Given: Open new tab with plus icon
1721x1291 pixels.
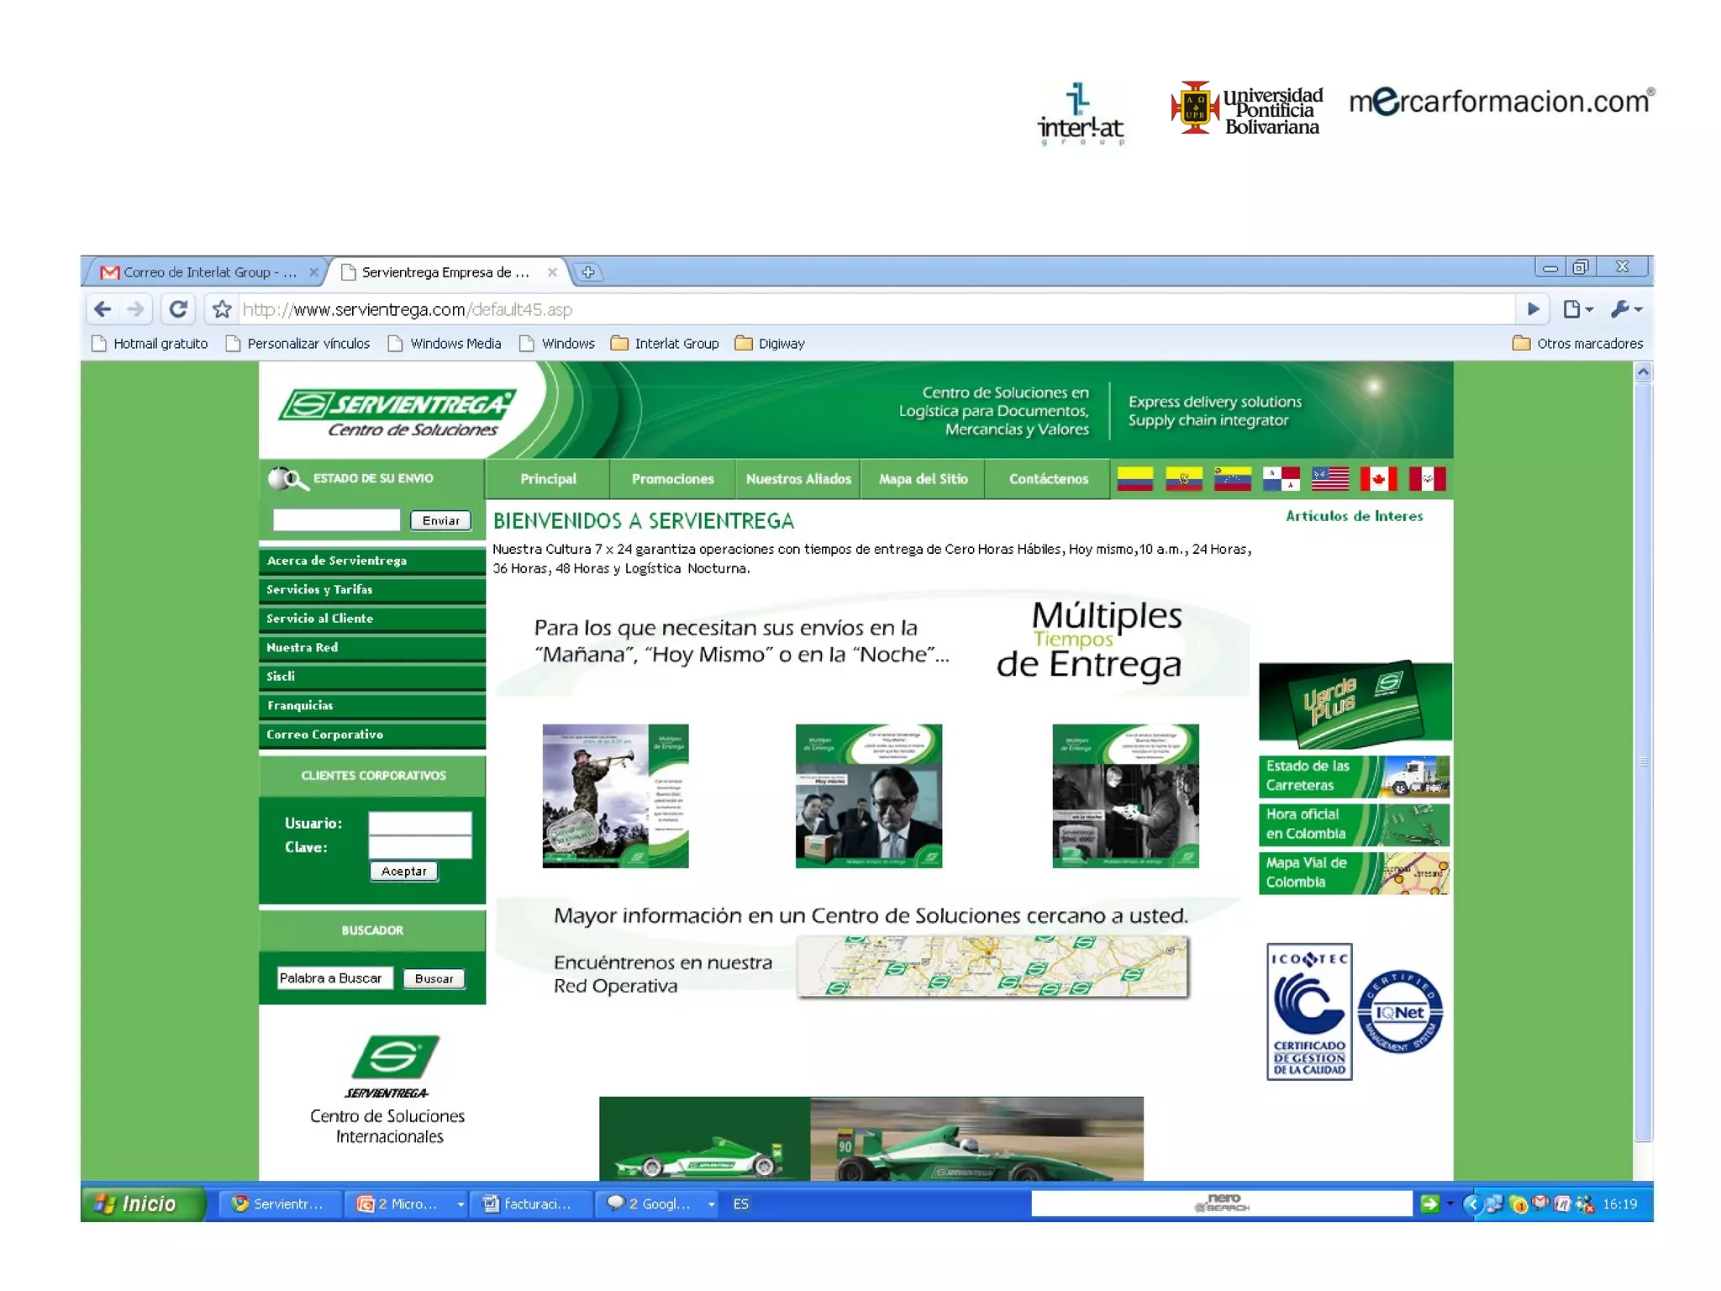Looking at the screenshot, I should (x=588, y=272).
